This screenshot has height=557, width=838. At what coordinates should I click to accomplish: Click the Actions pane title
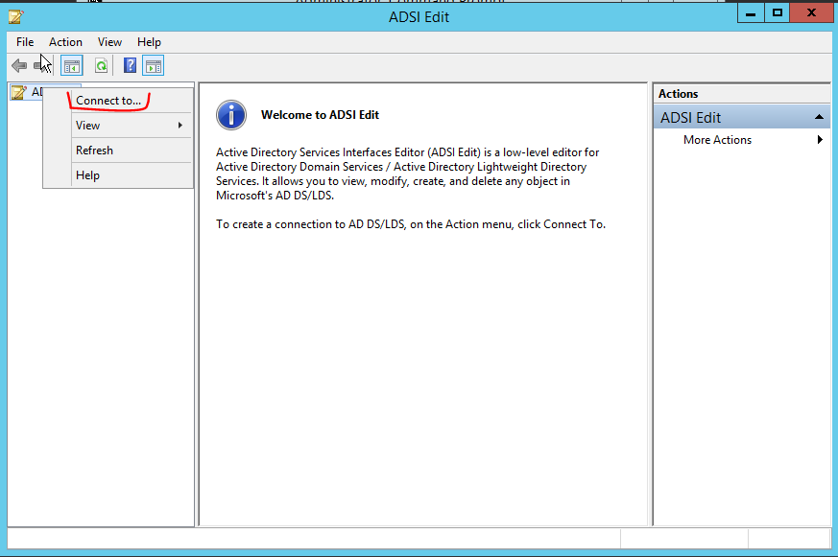(679, 94)
